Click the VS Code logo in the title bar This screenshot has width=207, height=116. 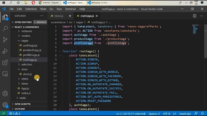(4, 9)
